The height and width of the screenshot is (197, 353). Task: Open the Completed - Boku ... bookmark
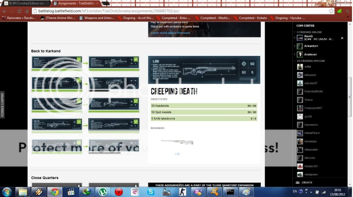tap(173, 18)
